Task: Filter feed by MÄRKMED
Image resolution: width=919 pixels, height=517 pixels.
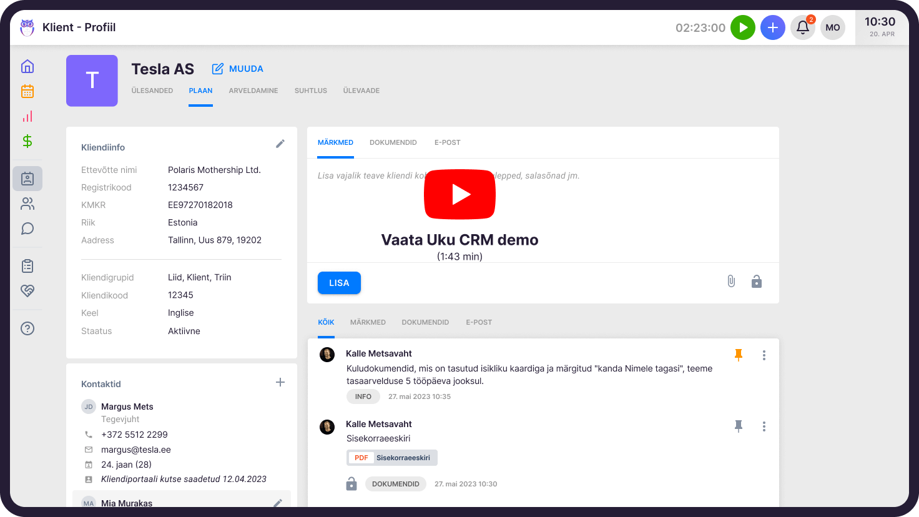Action: click(368, 322)
